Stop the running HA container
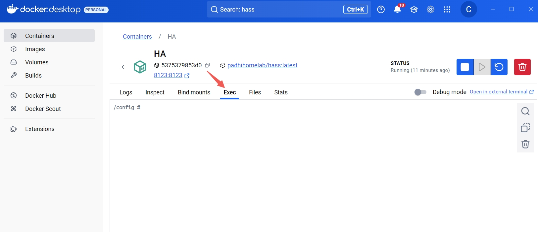Screen dimensions: 538x232 465,67
